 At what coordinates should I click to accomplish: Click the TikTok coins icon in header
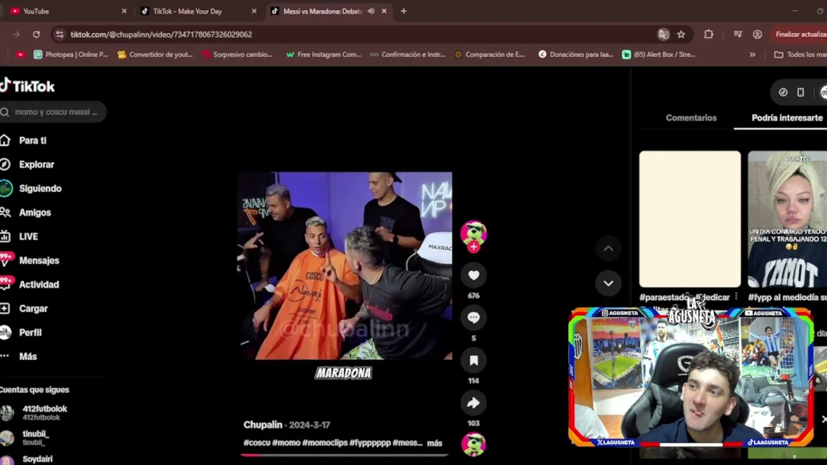click(x=783, y=92)
